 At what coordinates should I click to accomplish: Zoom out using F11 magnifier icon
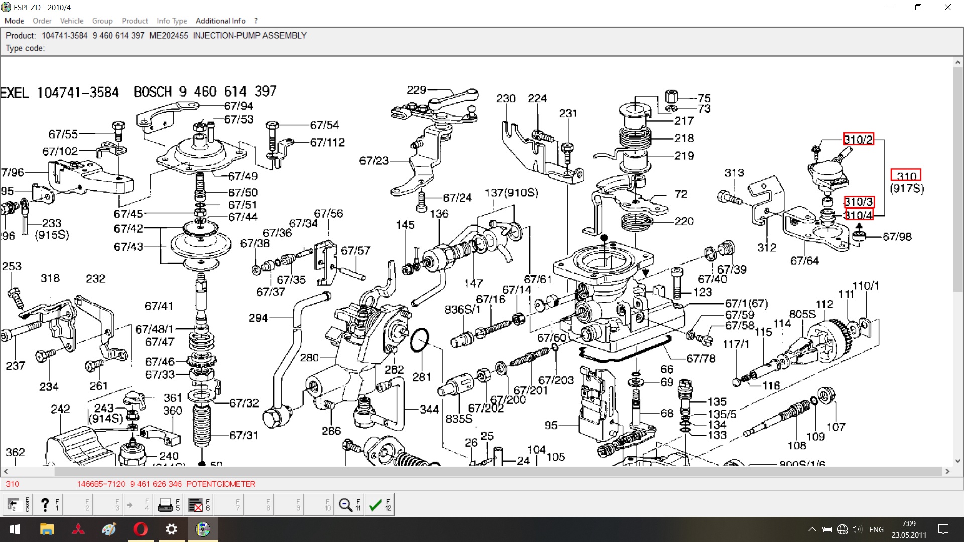349,505
